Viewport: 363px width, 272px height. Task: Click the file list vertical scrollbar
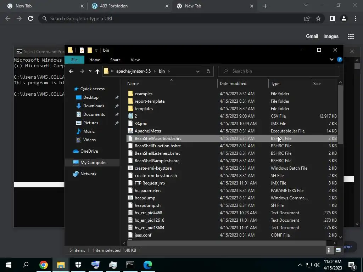point(340,115)
